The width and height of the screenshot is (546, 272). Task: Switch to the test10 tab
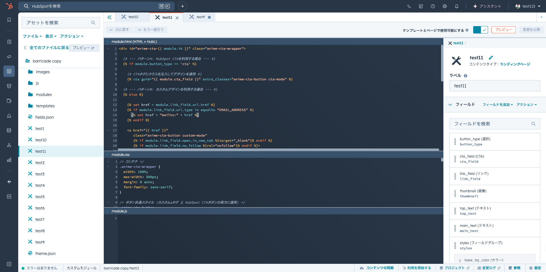click(x=133, y=17)
